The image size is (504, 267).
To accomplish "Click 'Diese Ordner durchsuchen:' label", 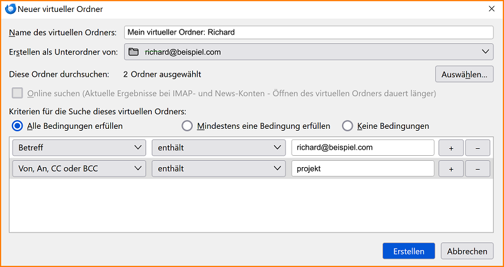I will coord(59,74).
